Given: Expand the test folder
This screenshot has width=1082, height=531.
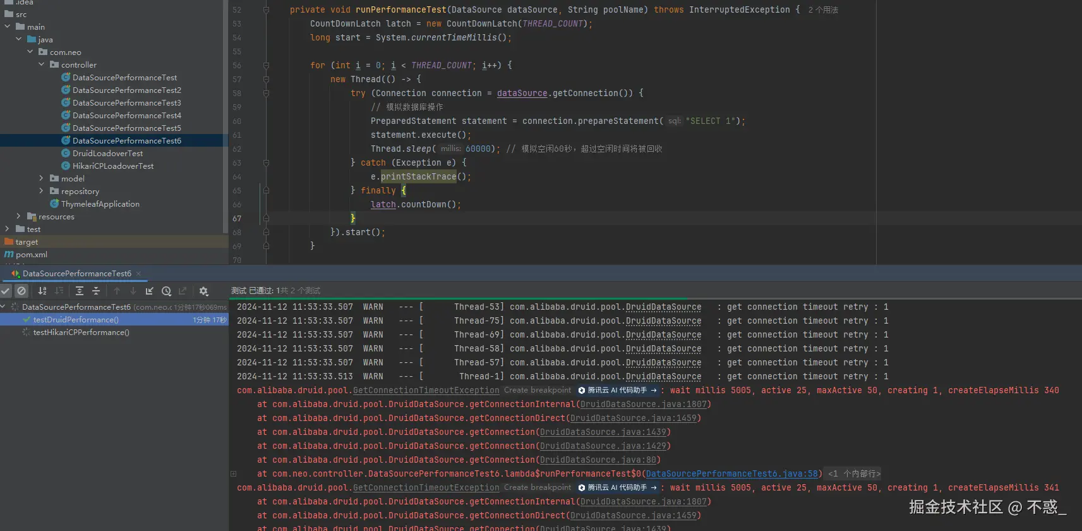Looking at the screenshot, I should pos(8,229).
